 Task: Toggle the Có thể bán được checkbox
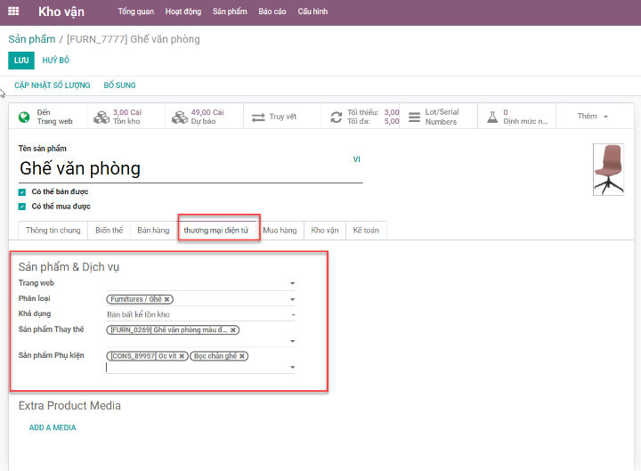coord(22,191)
